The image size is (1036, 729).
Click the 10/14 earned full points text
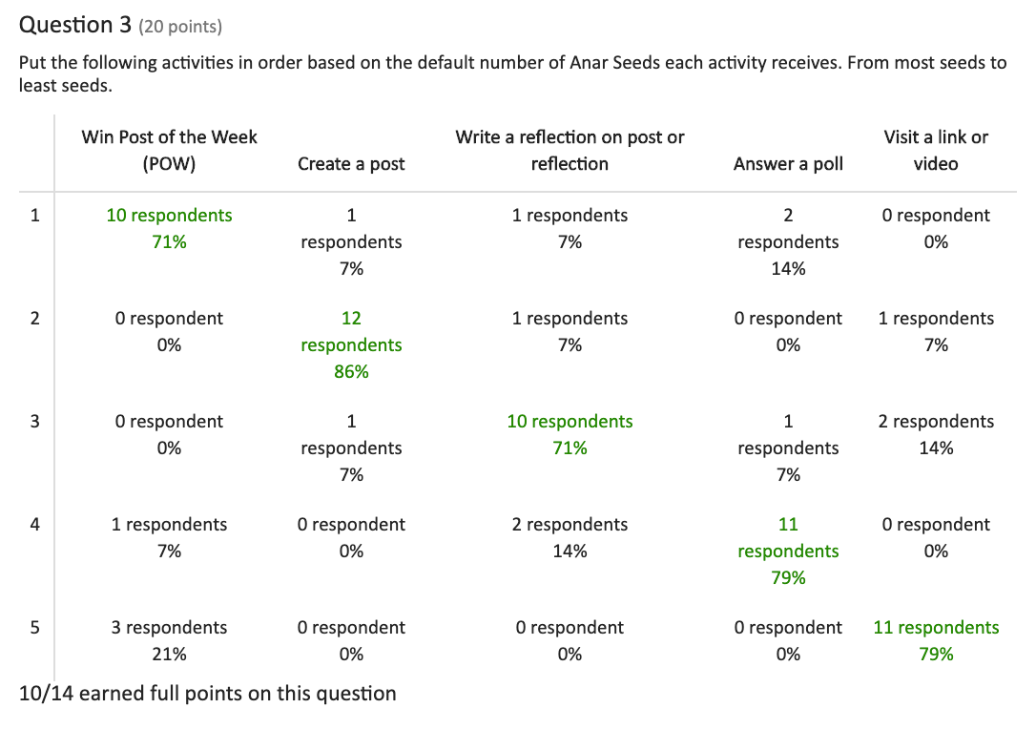pyautogui.click(x=207, y=694)
